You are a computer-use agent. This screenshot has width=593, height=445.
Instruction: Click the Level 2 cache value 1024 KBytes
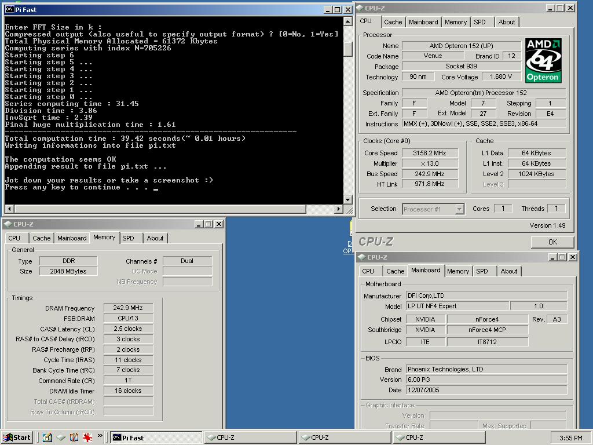pyautogui.click(x=536, y=174)
